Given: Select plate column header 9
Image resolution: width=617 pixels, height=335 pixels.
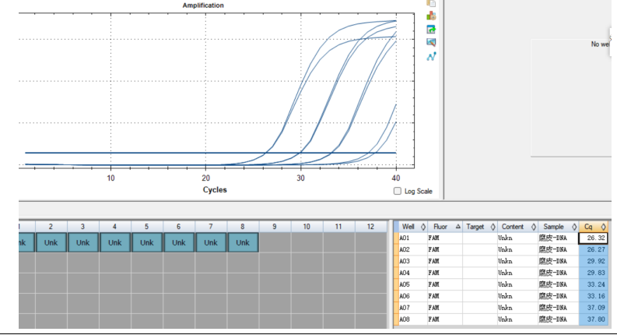Looking at the screenshot, I should (275, 227).
